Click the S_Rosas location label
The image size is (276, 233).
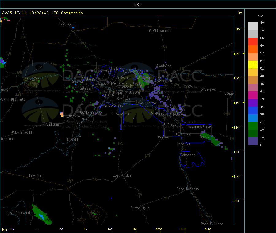(123, 99)
